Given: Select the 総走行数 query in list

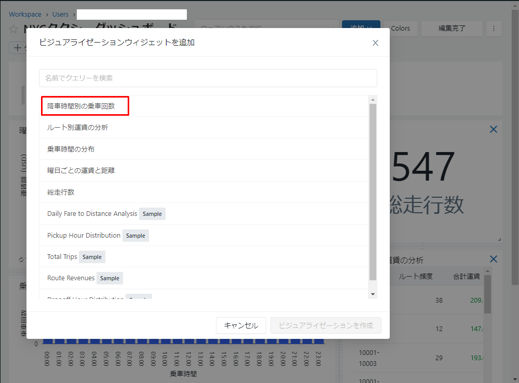Looking at the screenshot, I should (61, 192).
